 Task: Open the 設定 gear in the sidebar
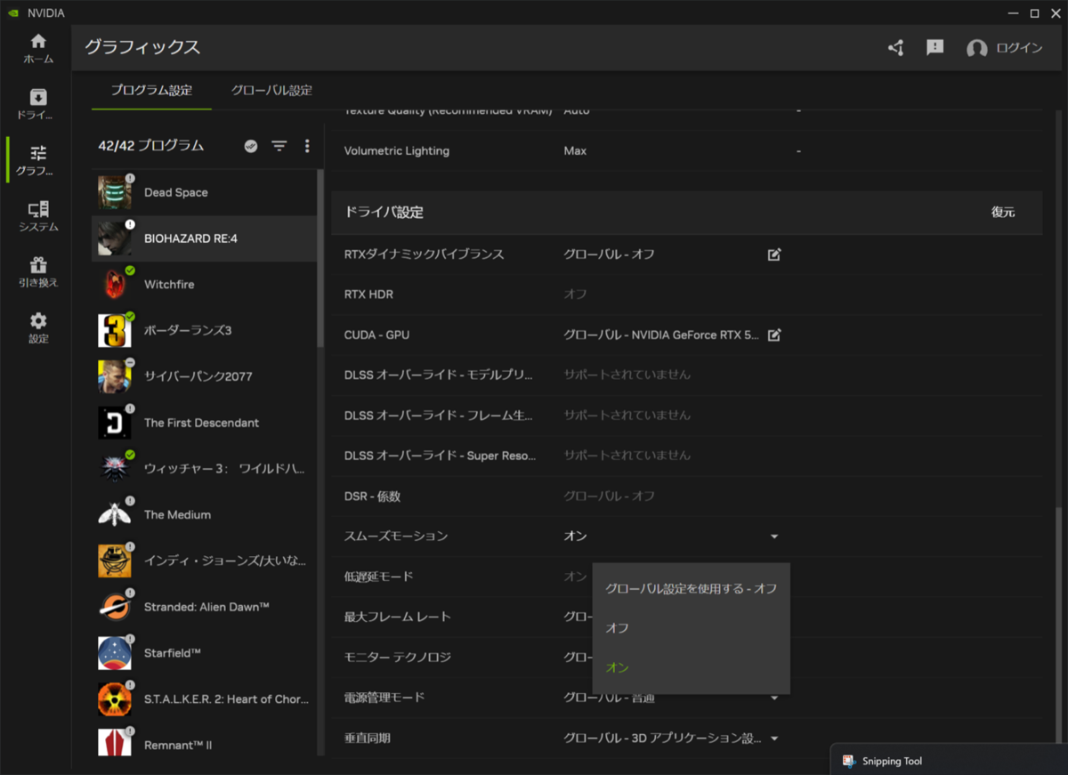coord(37,327)
